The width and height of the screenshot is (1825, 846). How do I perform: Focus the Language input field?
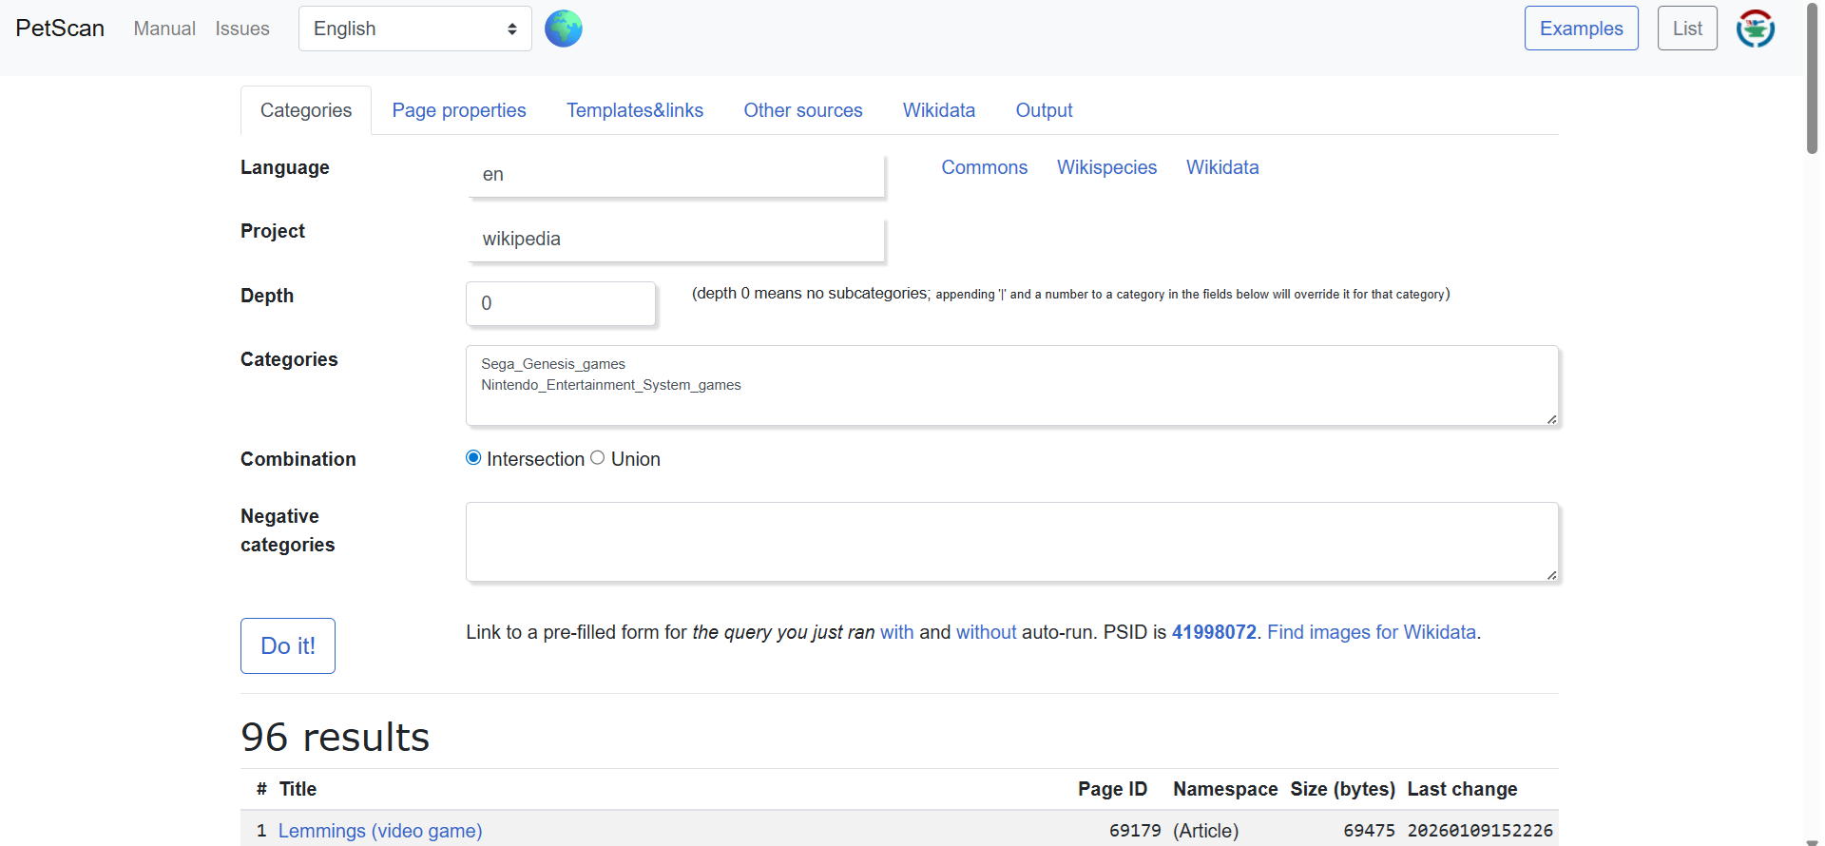click(x=676, y=175)
